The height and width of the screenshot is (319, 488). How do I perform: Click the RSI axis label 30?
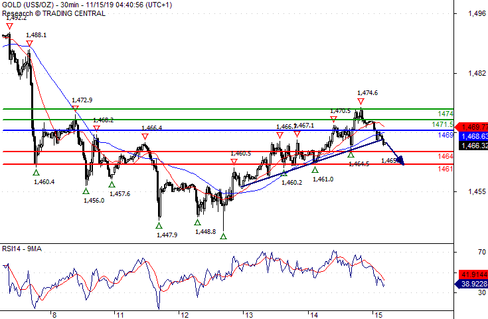coord(482,292)
